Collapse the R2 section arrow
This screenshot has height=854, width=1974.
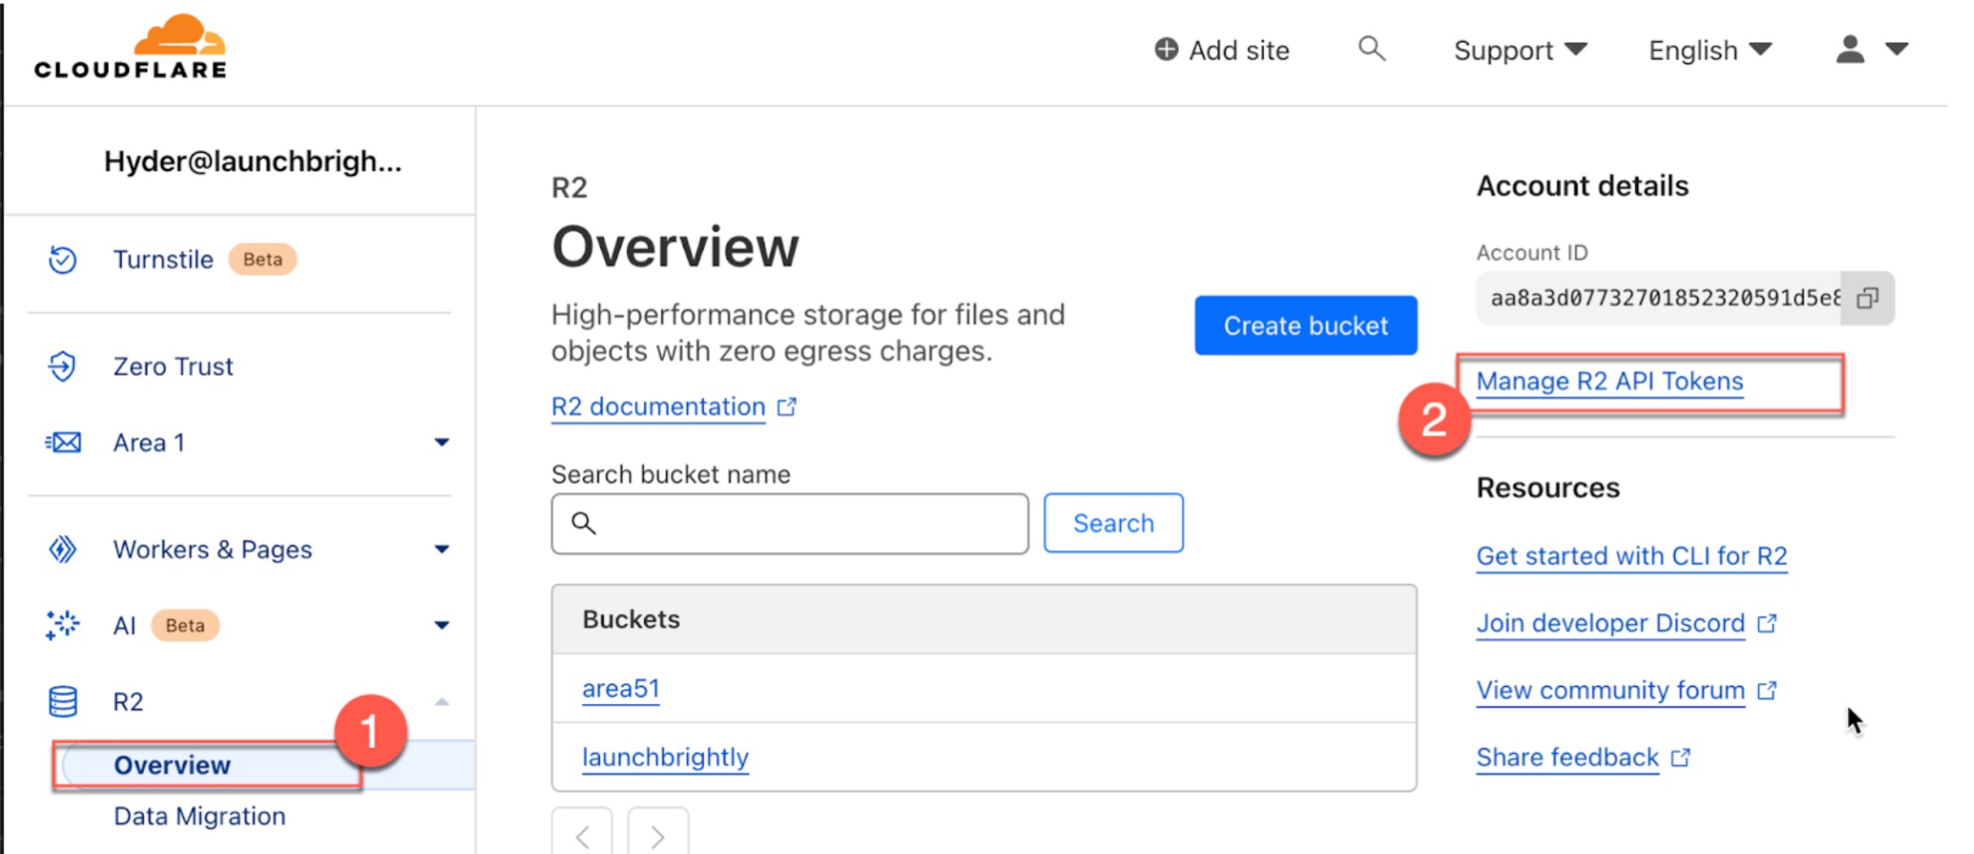441,702
